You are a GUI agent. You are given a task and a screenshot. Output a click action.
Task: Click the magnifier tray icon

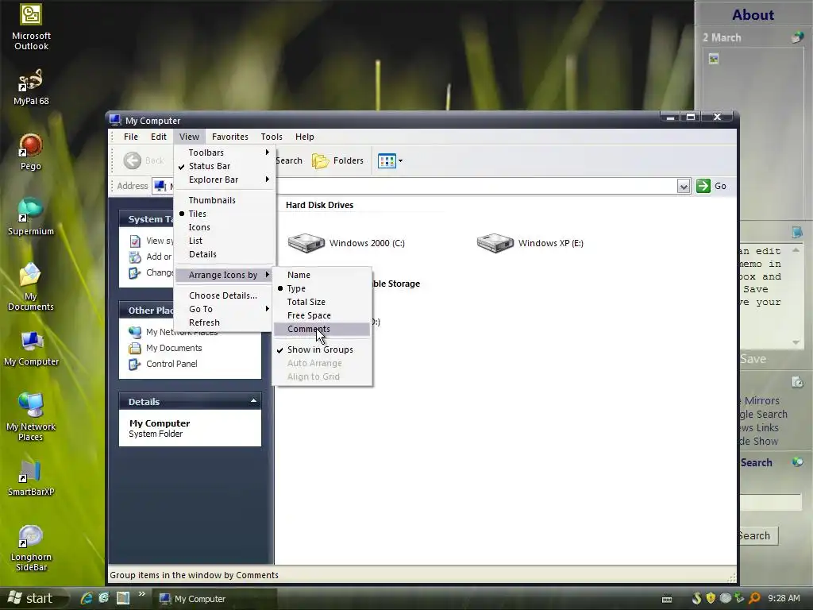[x=754, y=598]
